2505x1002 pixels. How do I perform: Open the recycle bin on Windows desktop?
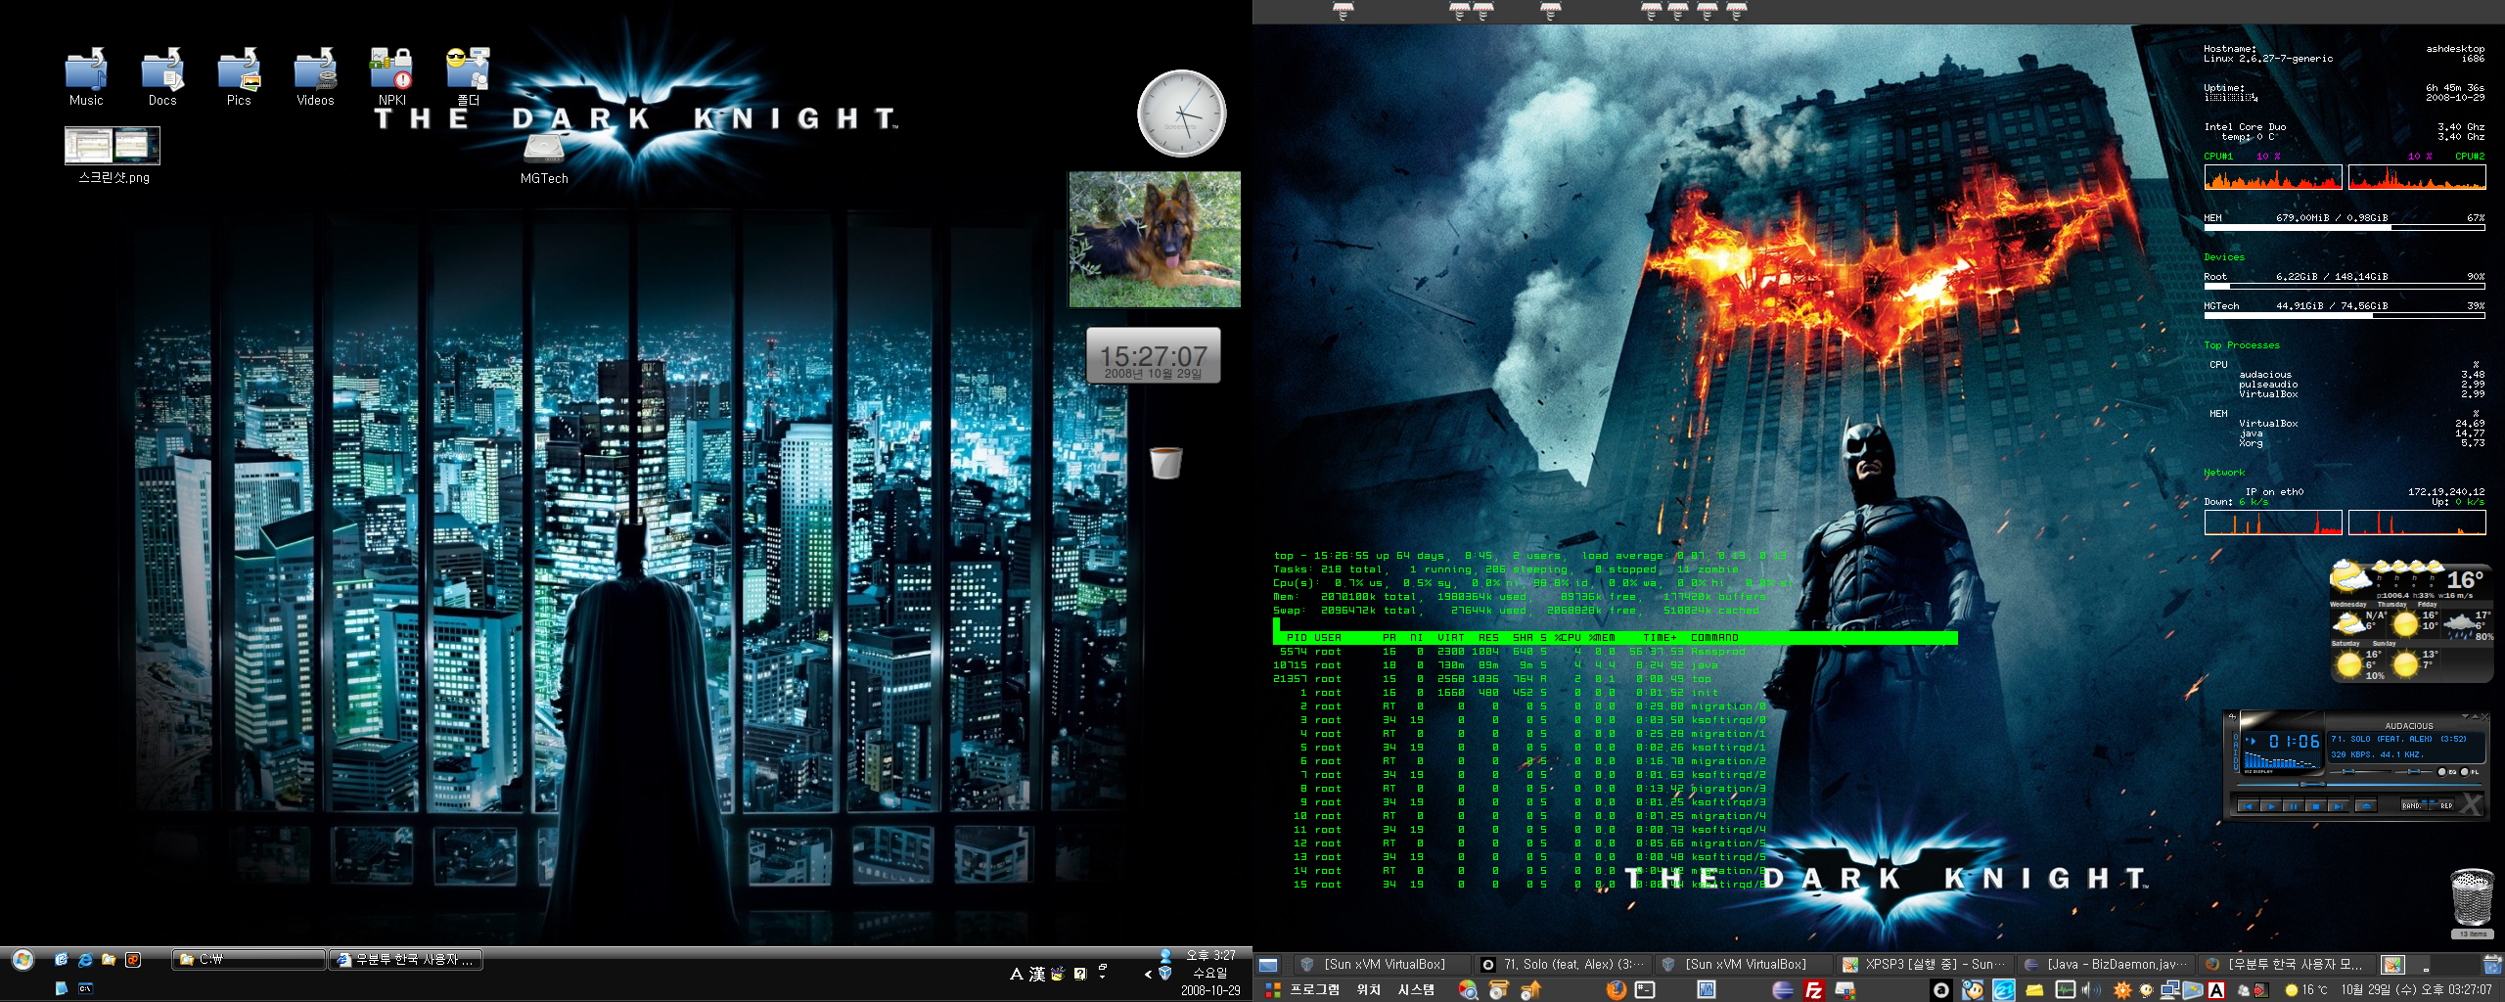[x=1165, y=461]
